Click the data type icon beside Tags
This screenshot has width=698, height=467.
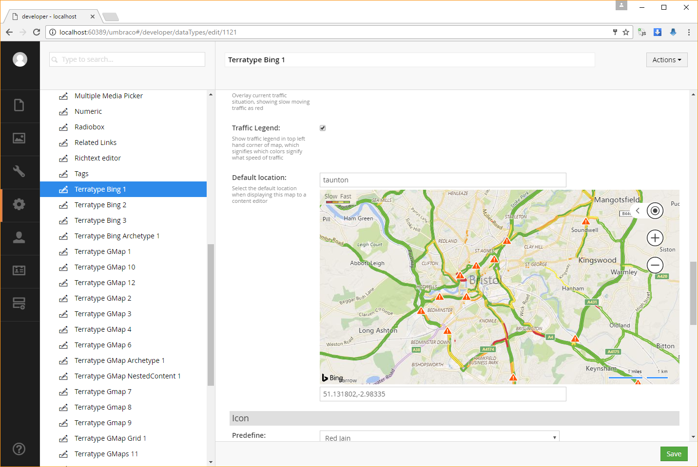(63, 174)
